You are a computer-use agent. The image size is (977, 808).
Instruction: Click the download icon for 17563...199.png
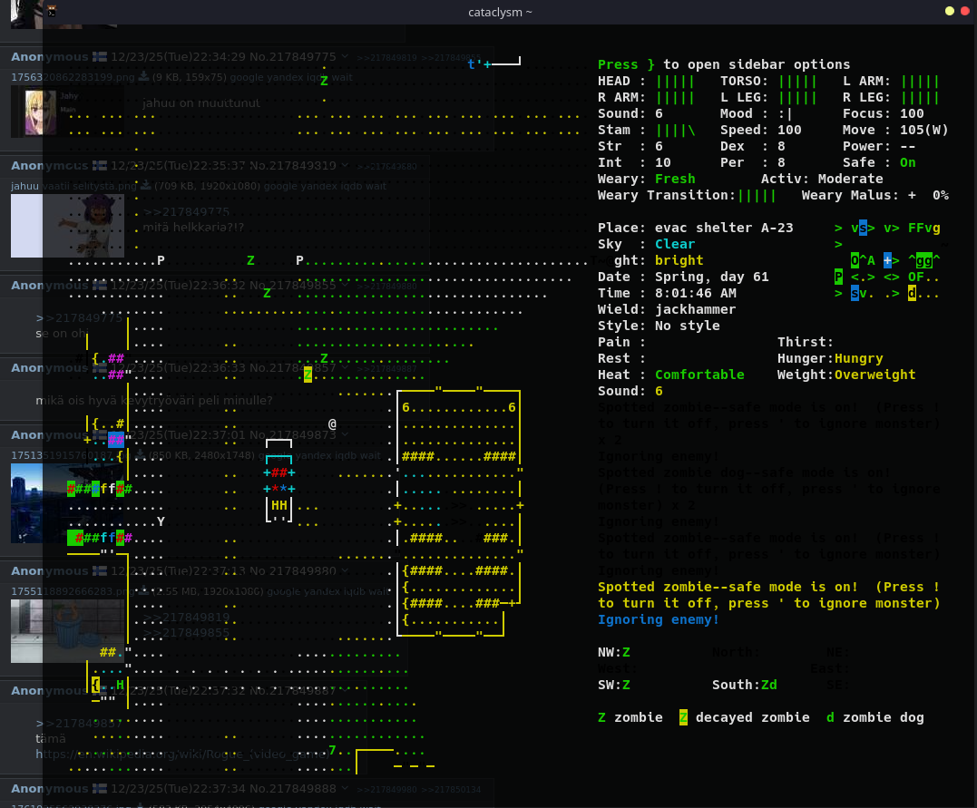(x=143, y=76)
